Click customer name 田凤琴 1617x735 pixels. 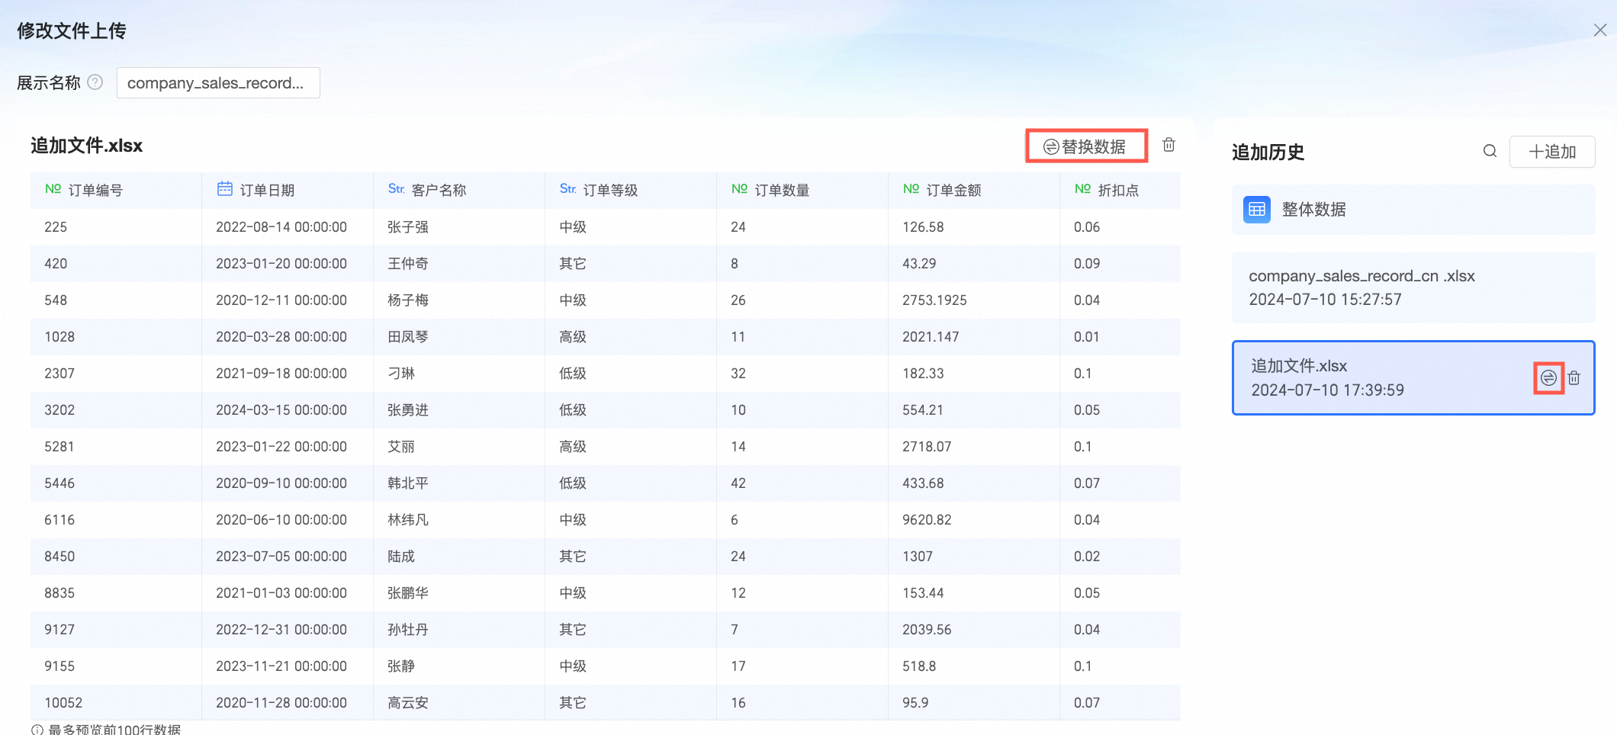(408, 337)
